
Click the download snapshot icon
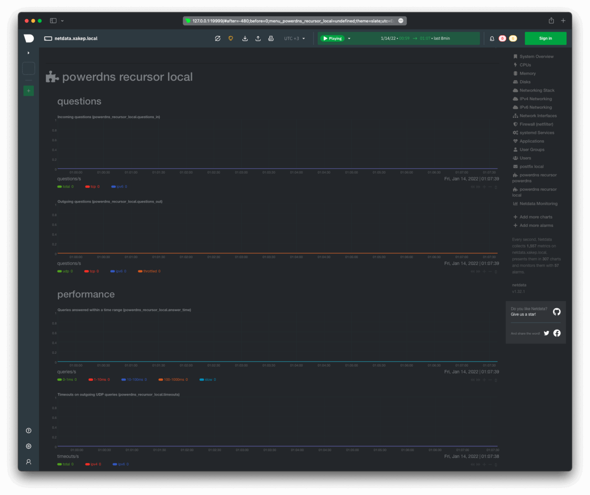245,38
